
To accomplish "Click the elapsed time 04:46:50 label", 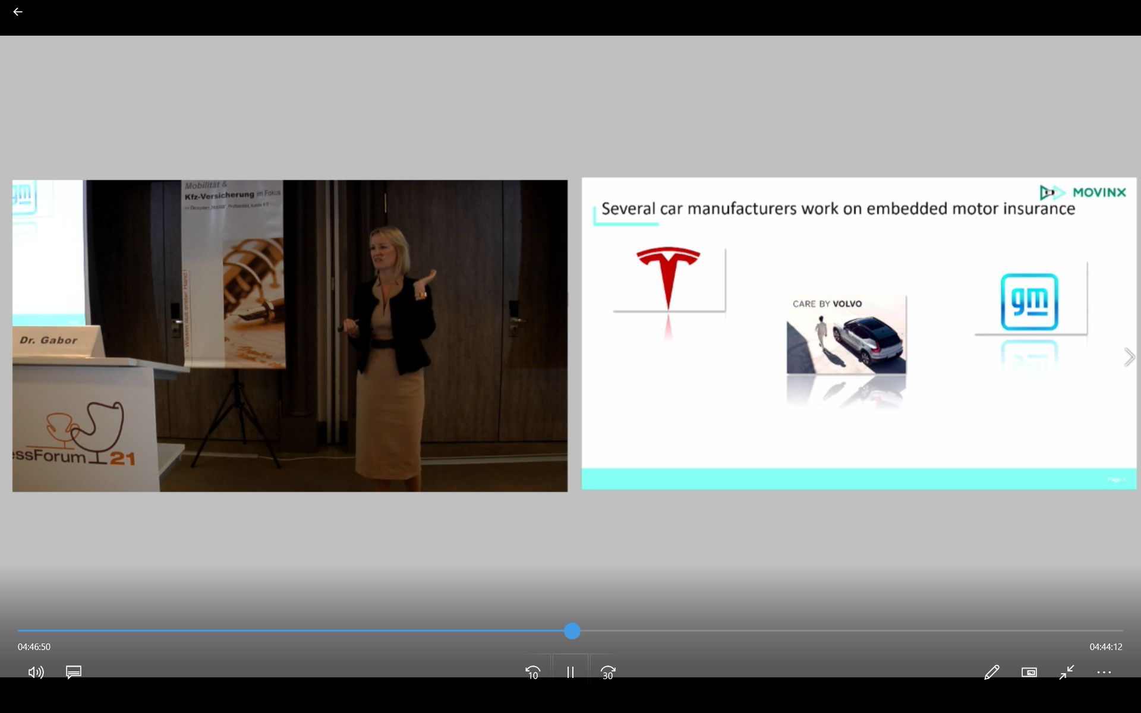I will [x=34, y=647].
